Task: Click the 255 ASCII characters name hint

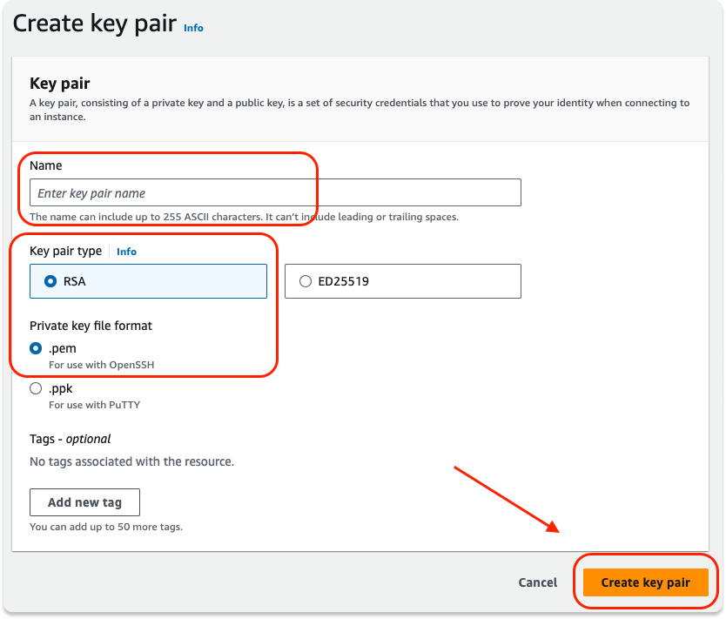Action: [x=244, y=217]
